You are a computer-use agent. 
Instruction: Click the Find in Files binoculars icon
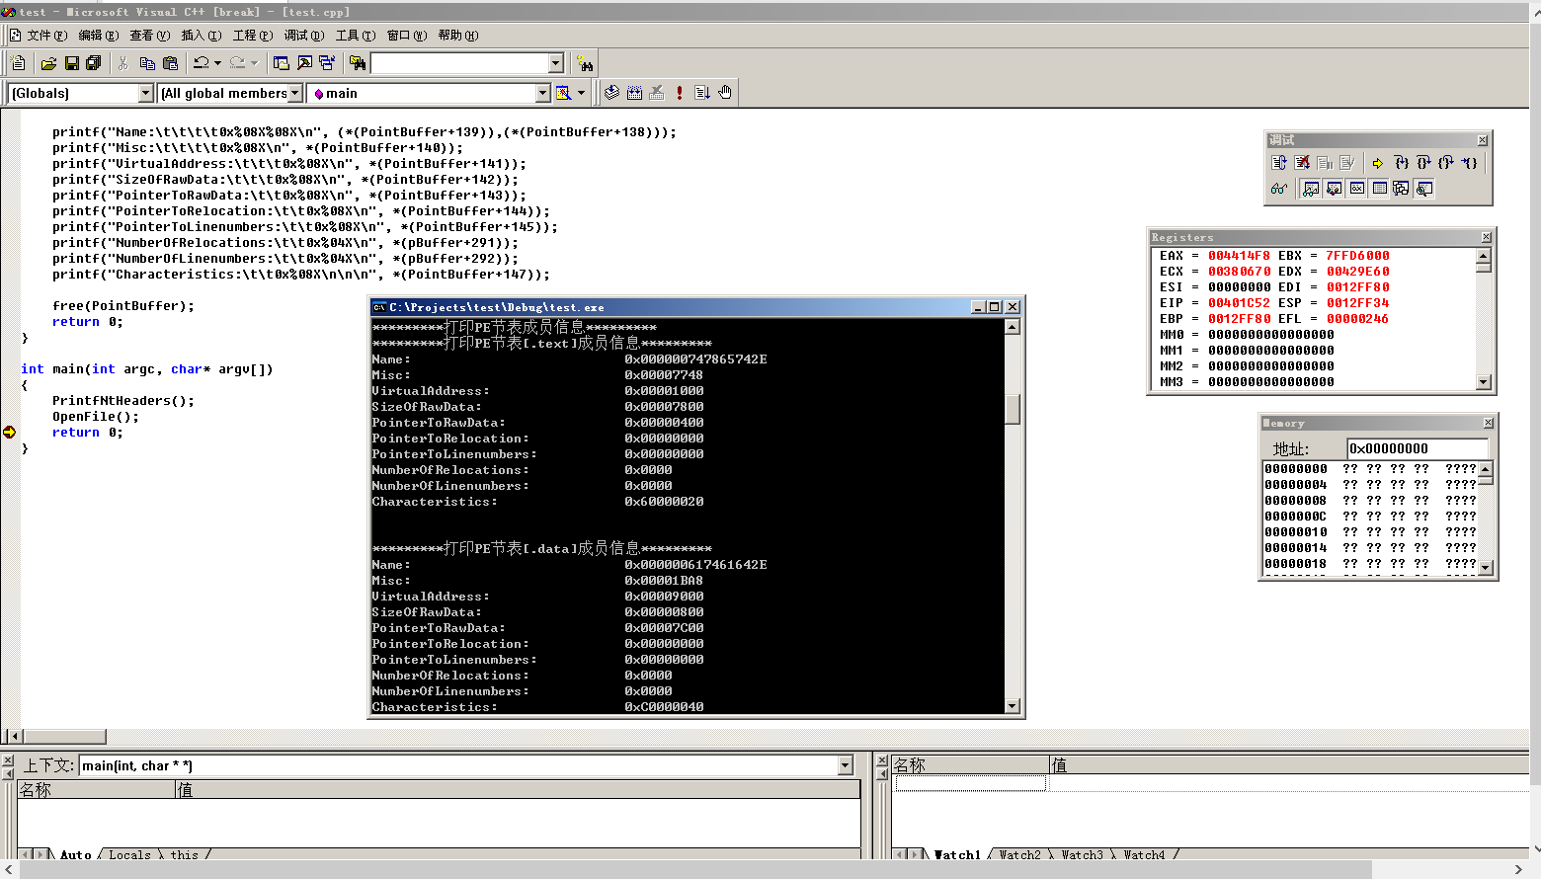point(358,63)
